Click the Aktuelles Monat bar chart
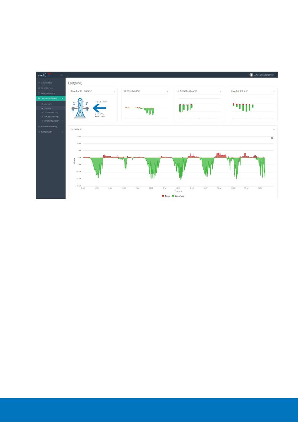The height and width of the screenshot is (422, 298). coord(199,108)
